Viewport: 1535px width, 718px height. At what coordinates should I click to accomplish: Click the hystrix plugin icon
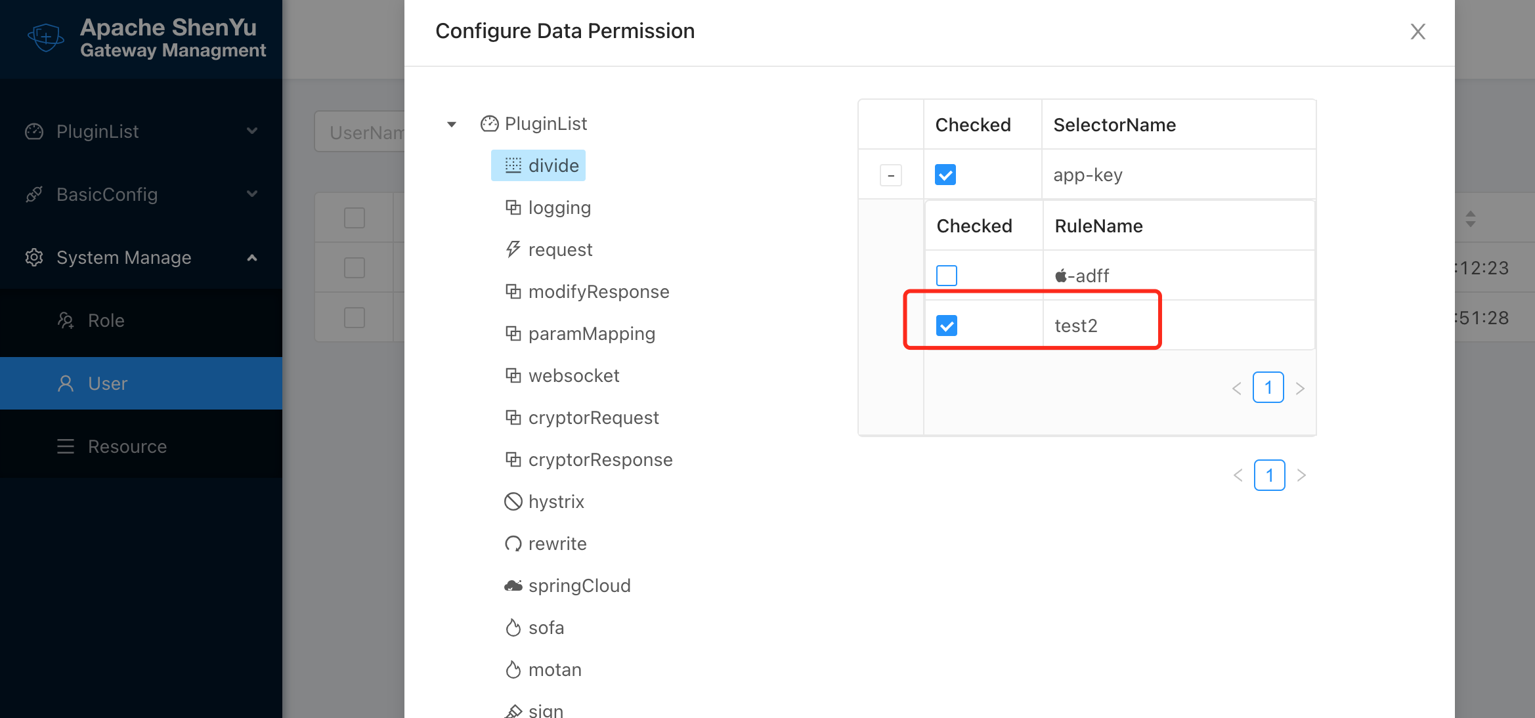pos(513,501)
